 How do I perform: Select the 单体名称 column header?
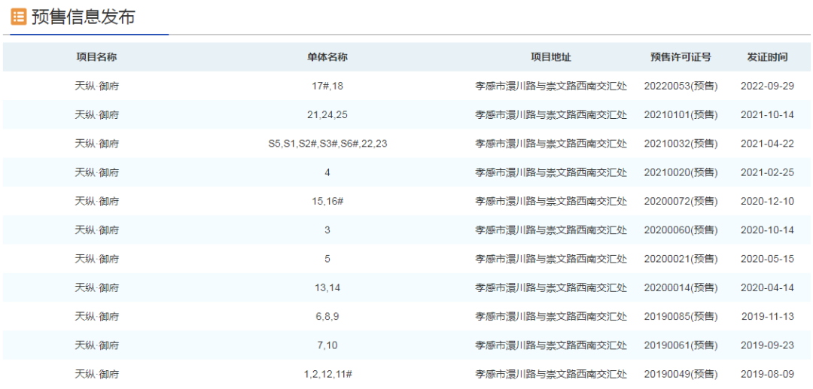pyautogui.click(x=327, y=57)
